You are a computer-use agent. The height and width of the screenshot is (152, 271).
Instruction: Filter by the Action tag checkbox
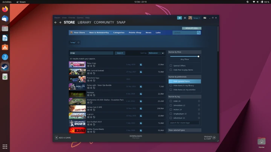pyautogui.click(x=171, y=110)
